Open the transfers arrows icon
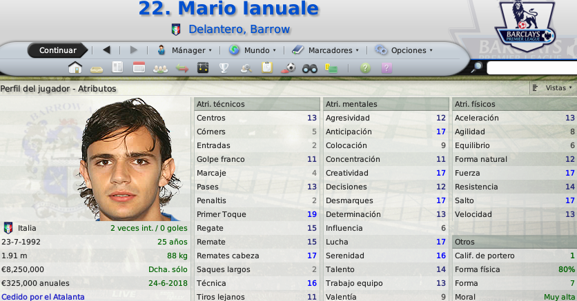The image size is (577, 301). pos(182,69)
